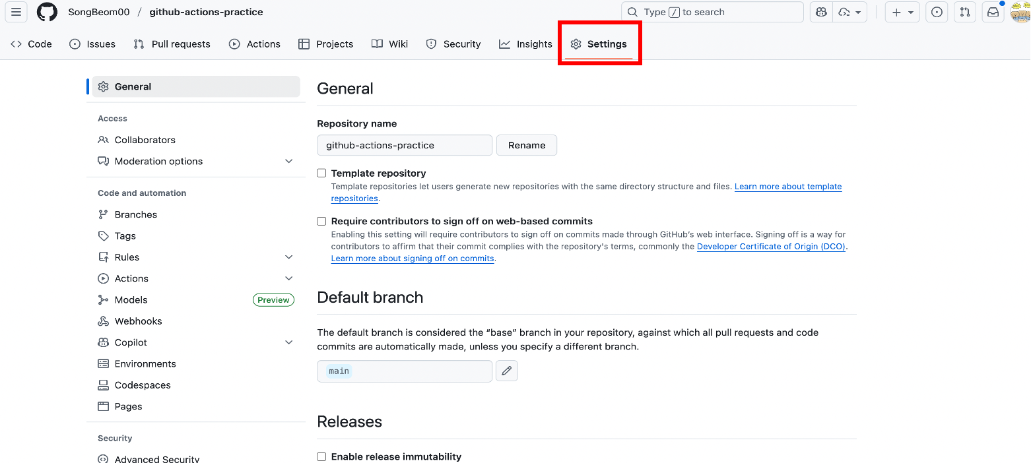1031x463 pixels.
Task: Open the user avatar menu
Action: click(1020, 12)
